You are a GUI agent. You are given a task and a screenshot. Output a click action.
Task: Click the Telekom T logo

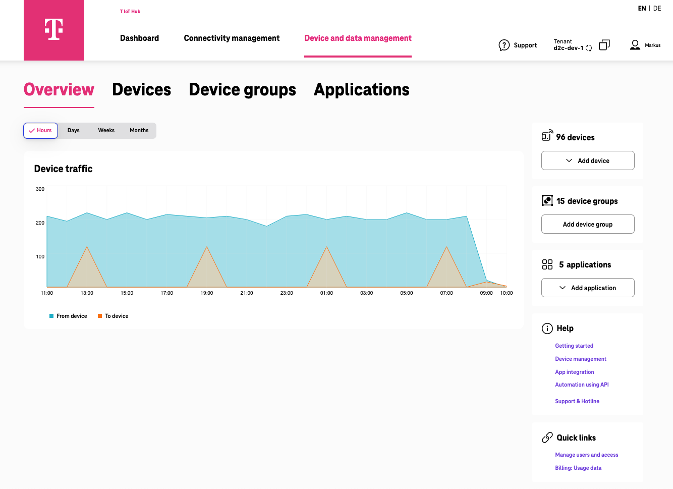click(54, 30)
